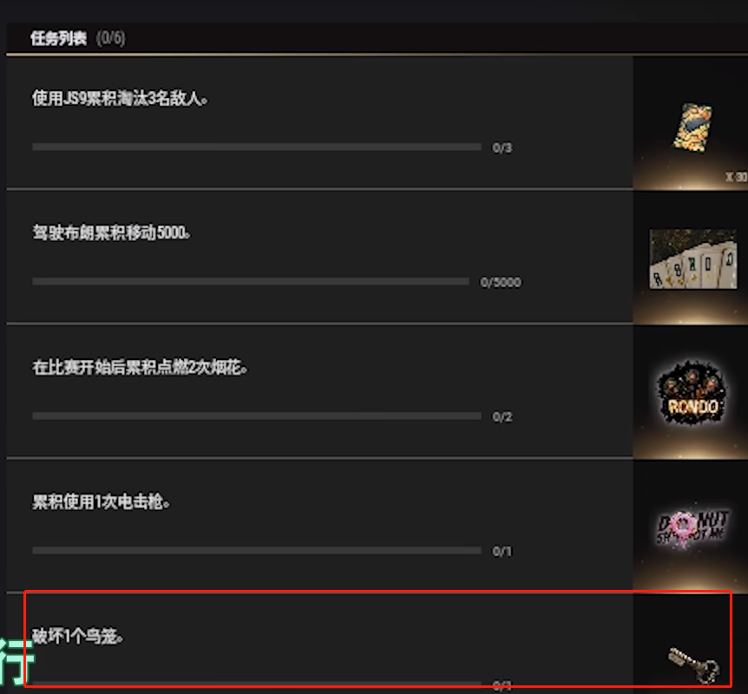Click the RONDO emblem reward icon
Viewport: 748px width, 694px height.
pos(692,393)
